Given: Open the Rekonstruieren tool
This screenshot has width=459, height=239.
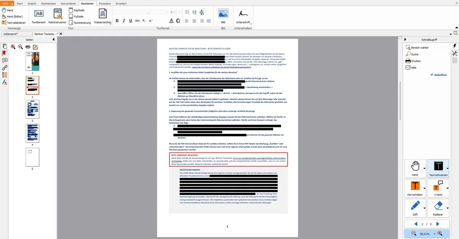Looking at the screenshot, I should coord(58,16).
